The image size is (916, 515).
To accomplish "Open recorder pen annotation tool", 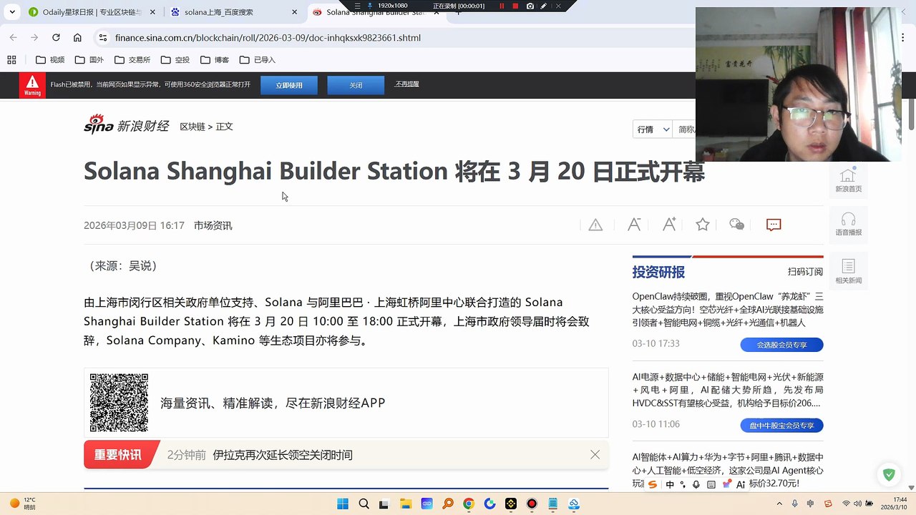I will click(544, 6).
